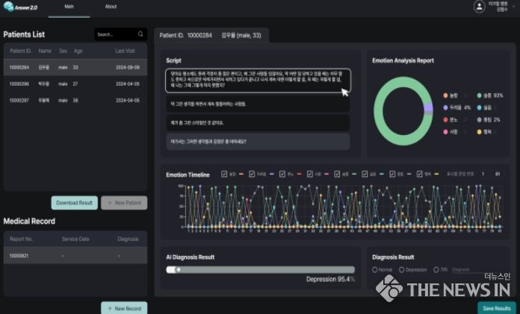
Task: Toggle the blue 싫음 timeline checkbox
Action: pyautogui.click(x=365, y=174)
